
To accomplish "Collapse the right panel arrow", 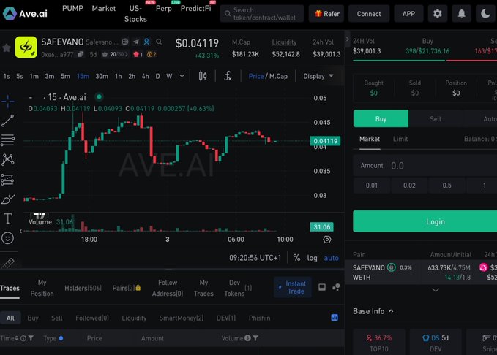I will click(x=347, y=39).
